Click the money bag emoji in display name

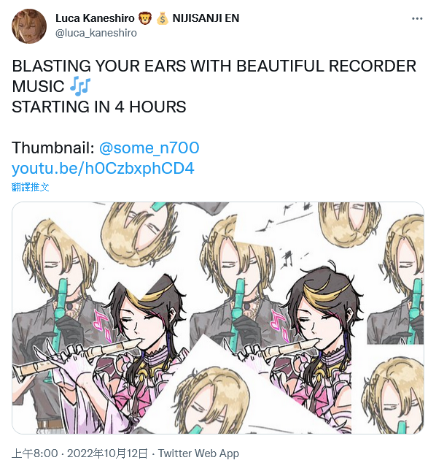point(163,18)
